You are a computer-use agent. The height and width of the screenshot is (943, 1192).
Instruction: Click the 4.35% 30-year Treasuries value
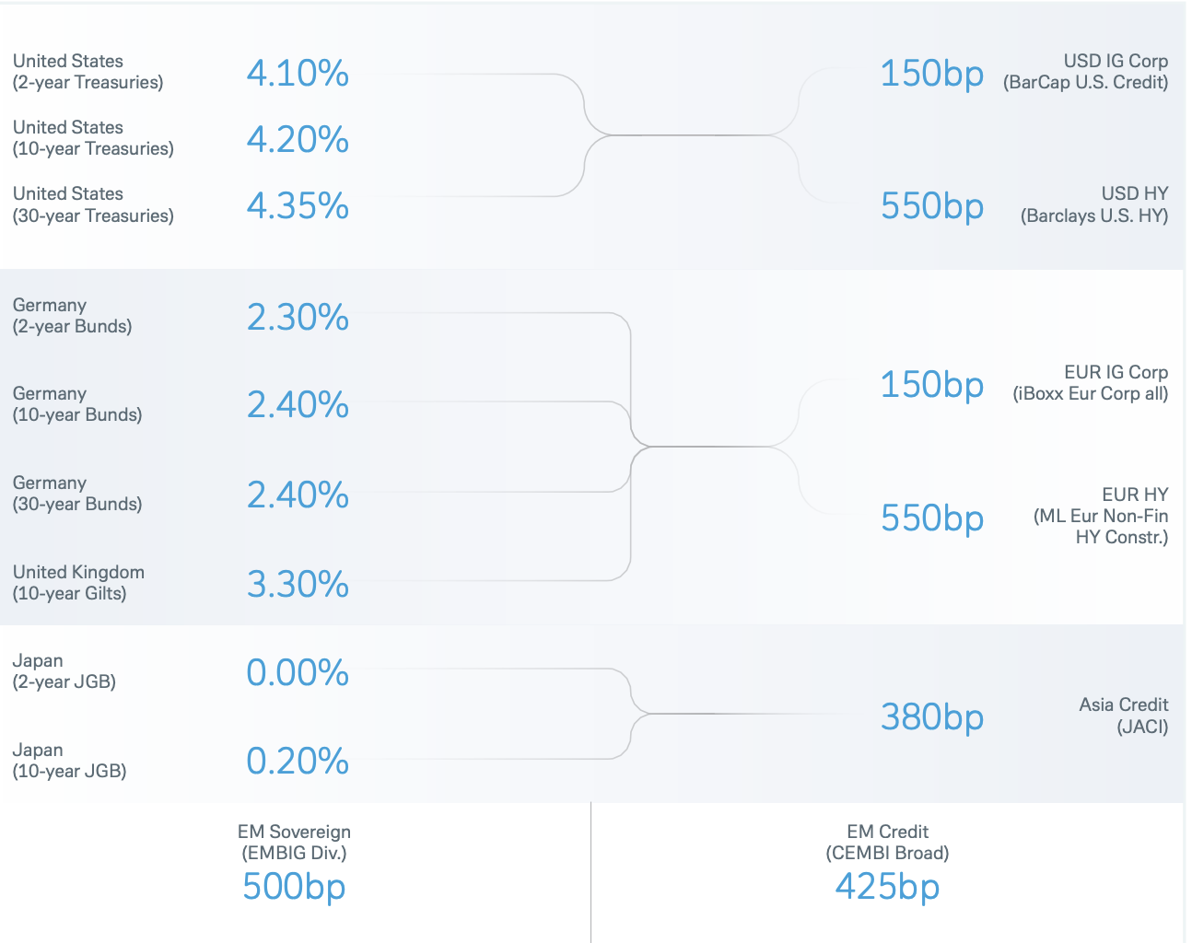(x=298, y=206)
